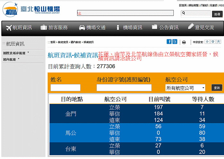The image size is (224, 159).
Task: Open the 兒童版 kids version link
Action: point(213,5)
